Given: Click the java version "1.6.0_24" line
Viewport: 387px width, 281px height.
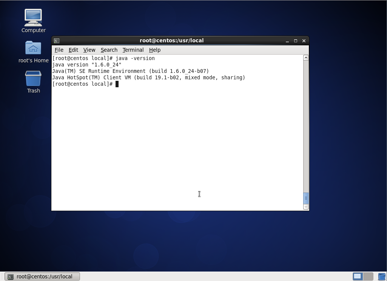Looking at the screenshot, I should [x=87, y=65].
